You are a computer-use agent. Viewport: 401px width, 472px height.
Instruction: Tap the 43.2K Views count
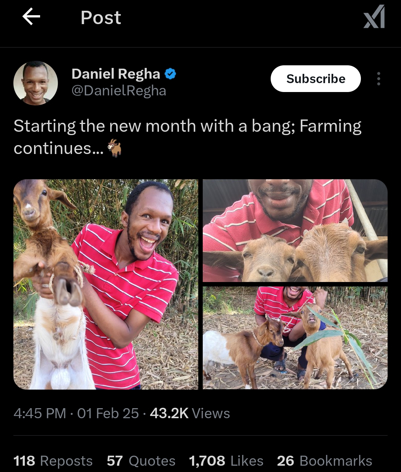coord(190,413)
